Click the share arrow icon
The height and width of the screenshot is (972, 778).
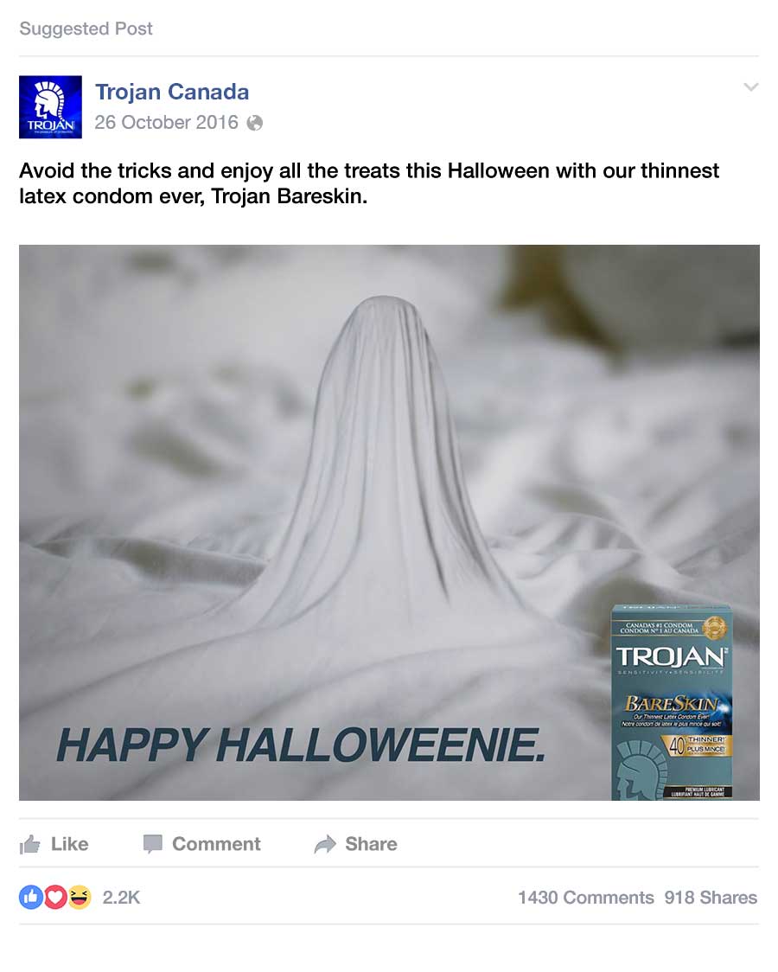325,844
